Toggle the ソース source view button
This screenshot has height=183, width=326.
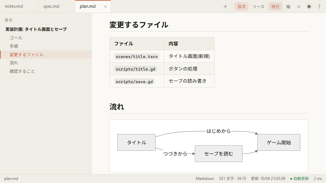point(258,7)
